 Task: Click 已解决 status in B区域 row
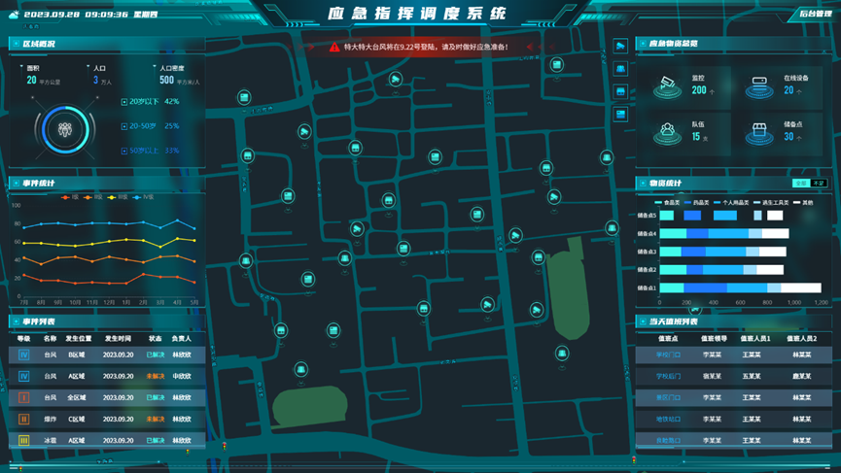tap(156, 355)
